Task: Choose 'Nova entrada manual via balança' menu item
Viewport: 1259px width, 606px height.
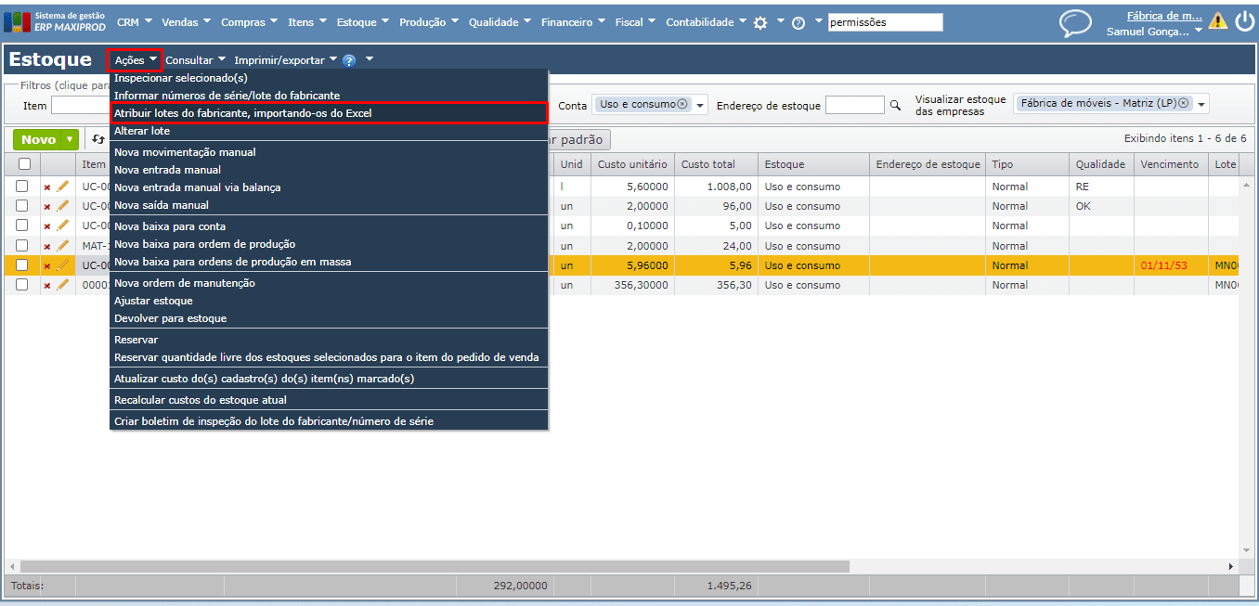Action: 197,187
